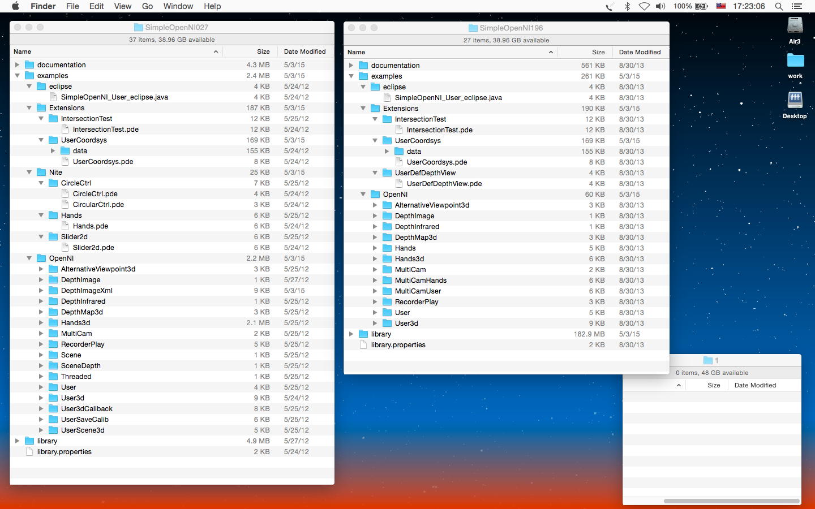
Task: Open the Apple menu icon
Action: pos(15,6)
